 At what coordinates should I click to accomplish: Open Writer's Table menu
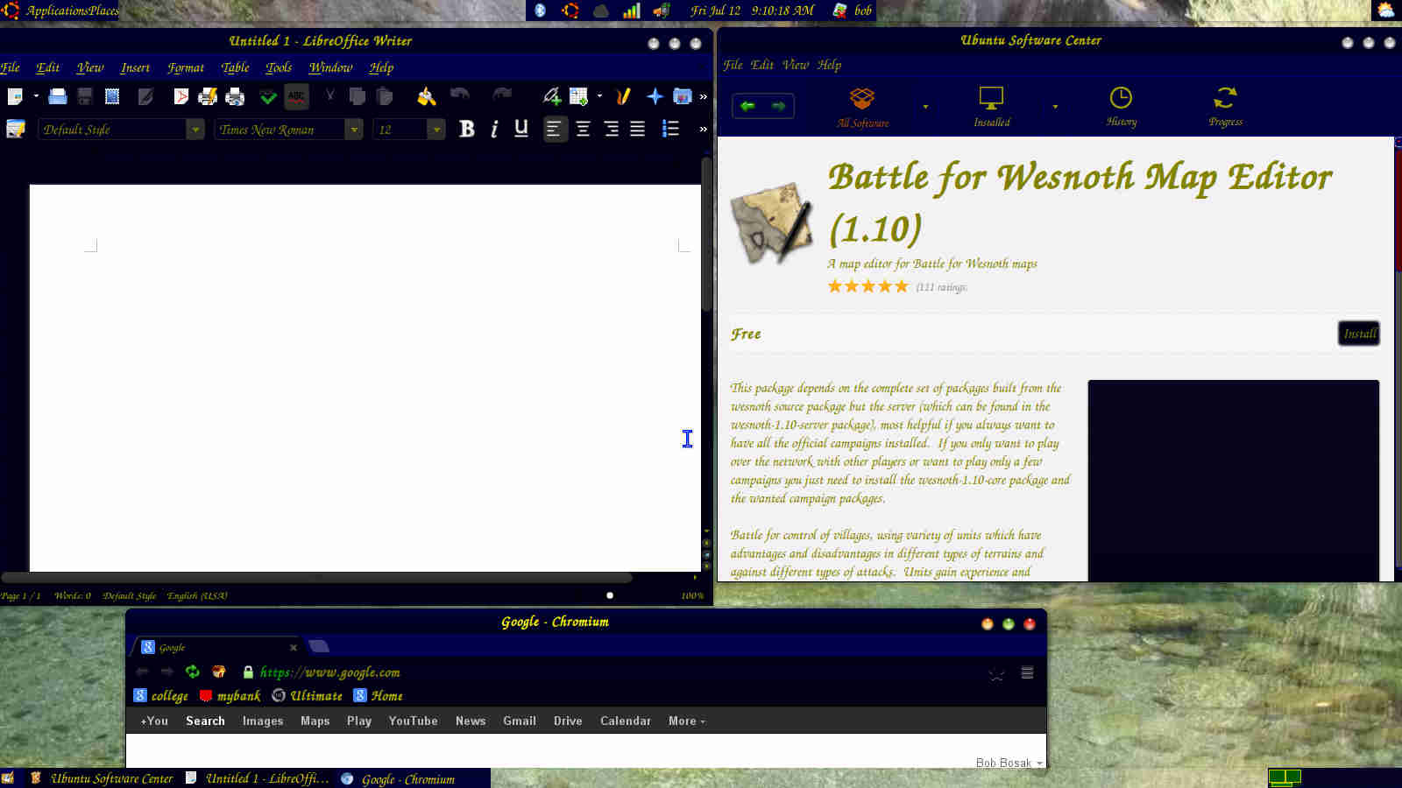235,67
